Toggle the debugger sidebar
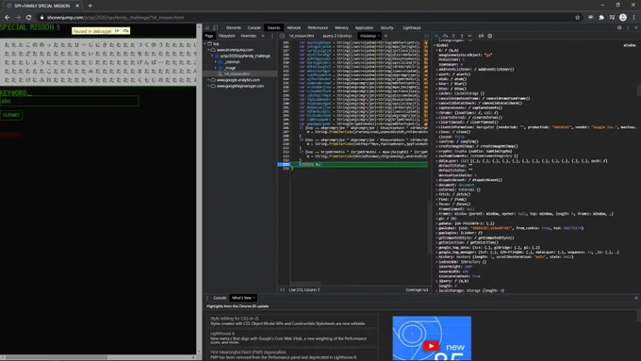 [426, 36]
